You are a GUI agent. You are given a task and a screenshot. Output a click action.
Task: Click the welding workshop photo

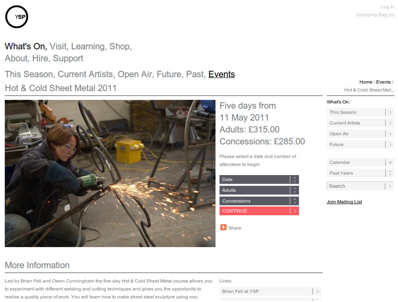[x=110, y=173]
